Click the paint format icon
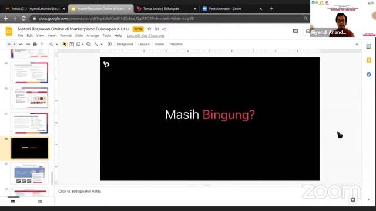The width and height of the screenshot is (376, 211). coord(42,45)
